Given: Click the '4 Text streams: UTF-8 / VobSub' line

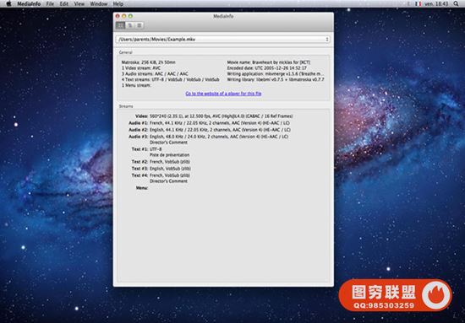Looking at the screenshot, I should [170, 79].
